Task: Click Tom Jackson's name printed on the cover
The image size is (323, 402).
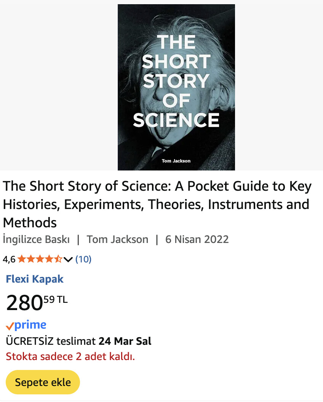Action: coord(176,161)
